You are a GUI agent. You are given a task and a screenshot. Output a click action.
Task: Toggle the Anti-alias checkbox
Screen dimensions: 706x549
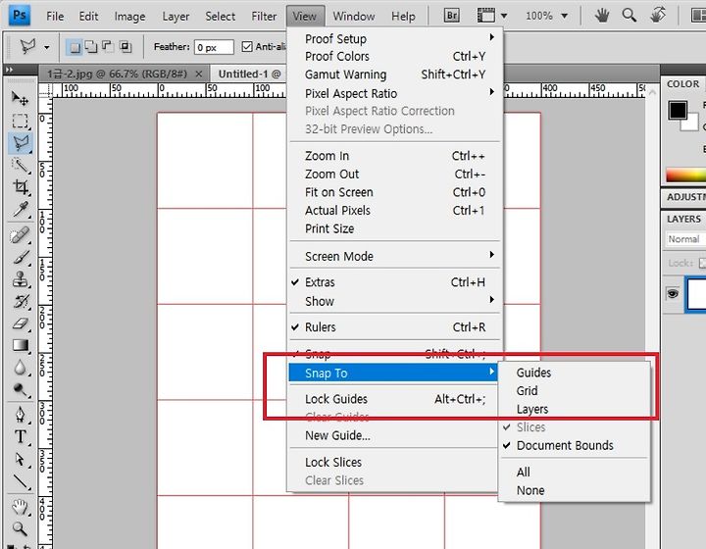tap(247, 46)
